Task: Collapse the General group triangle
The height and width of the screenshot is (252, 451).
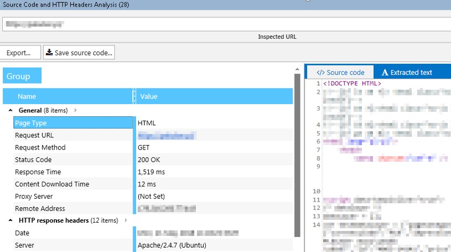Action: tap(12, 111)
